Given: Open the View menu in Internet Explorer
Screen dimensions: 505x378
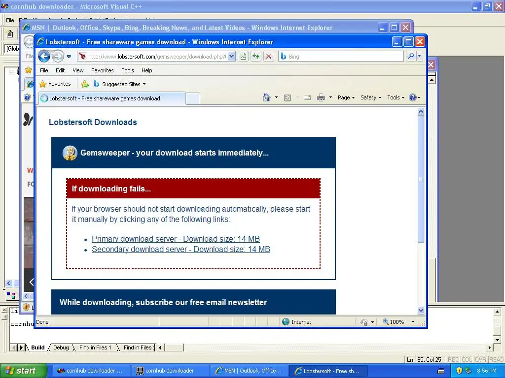Looking at the screenshot, I should (78, 70).
